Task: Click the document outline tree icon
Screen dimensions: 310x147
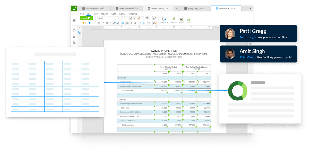Action: tap(79, 33)
